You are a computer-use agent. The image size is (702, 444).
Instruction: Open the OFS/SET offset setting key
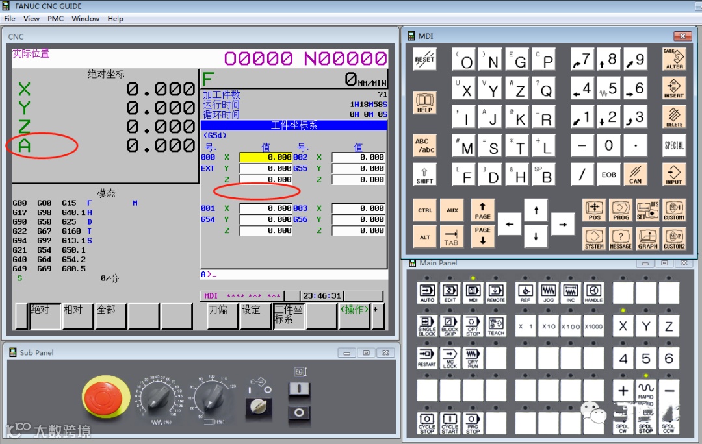[647, 210]
